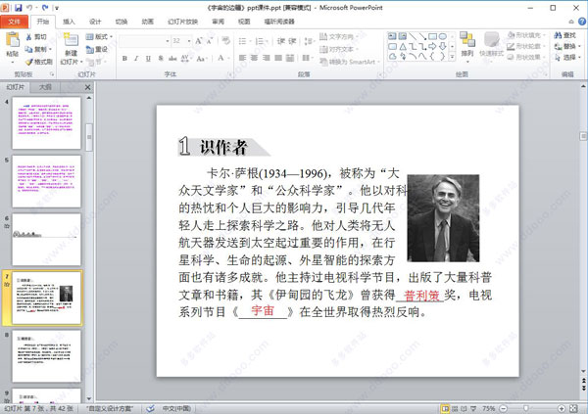Toggle Normal view button in status bar
Viewport: 588px width, 414px height.
(446, 408)
